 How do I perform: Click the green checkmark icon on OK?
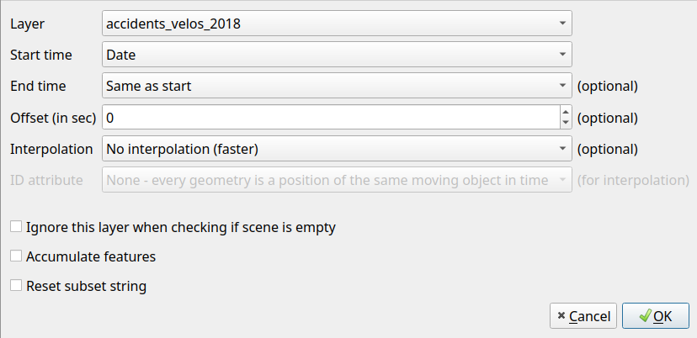[x=645, y=316]
